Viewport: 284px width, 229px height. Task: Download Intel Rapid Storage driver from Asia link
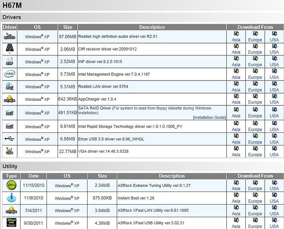tap(236, 130)
